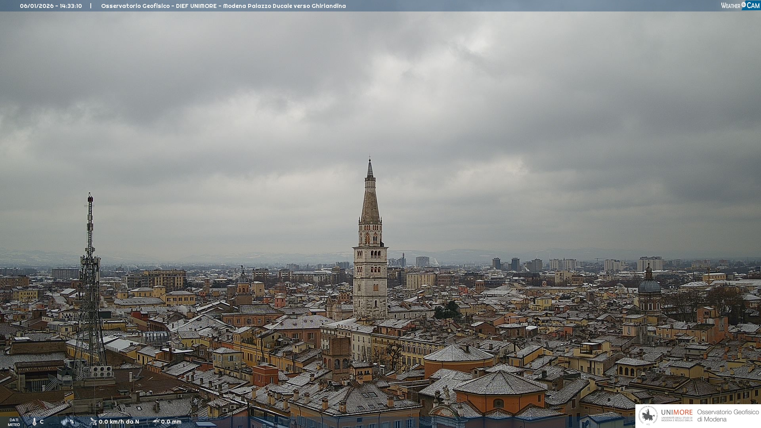The height and width of the screenshot is (428, 761).
Task: Click the Ghirlandina bell tower
Action: (x=370, y=277)
